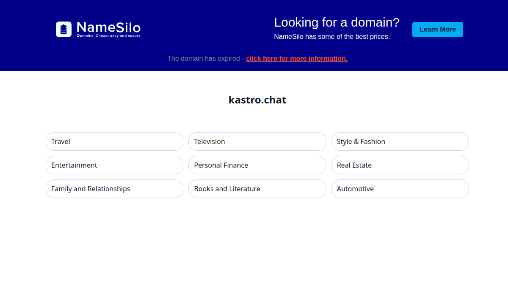This screenshot has height=285, width=508.
Task: Open Books and Literature category
Action: pyautogui.click(x=257, y=189)
